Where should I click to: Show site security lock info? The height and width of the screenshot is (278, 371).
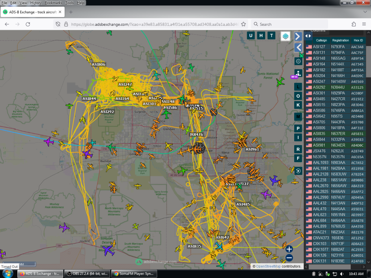[66, 24]
